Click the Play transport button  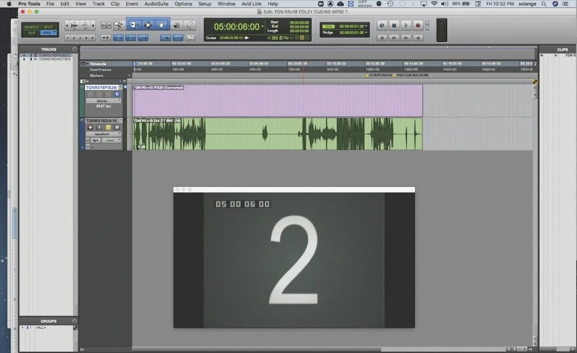[x=406, y=25]
